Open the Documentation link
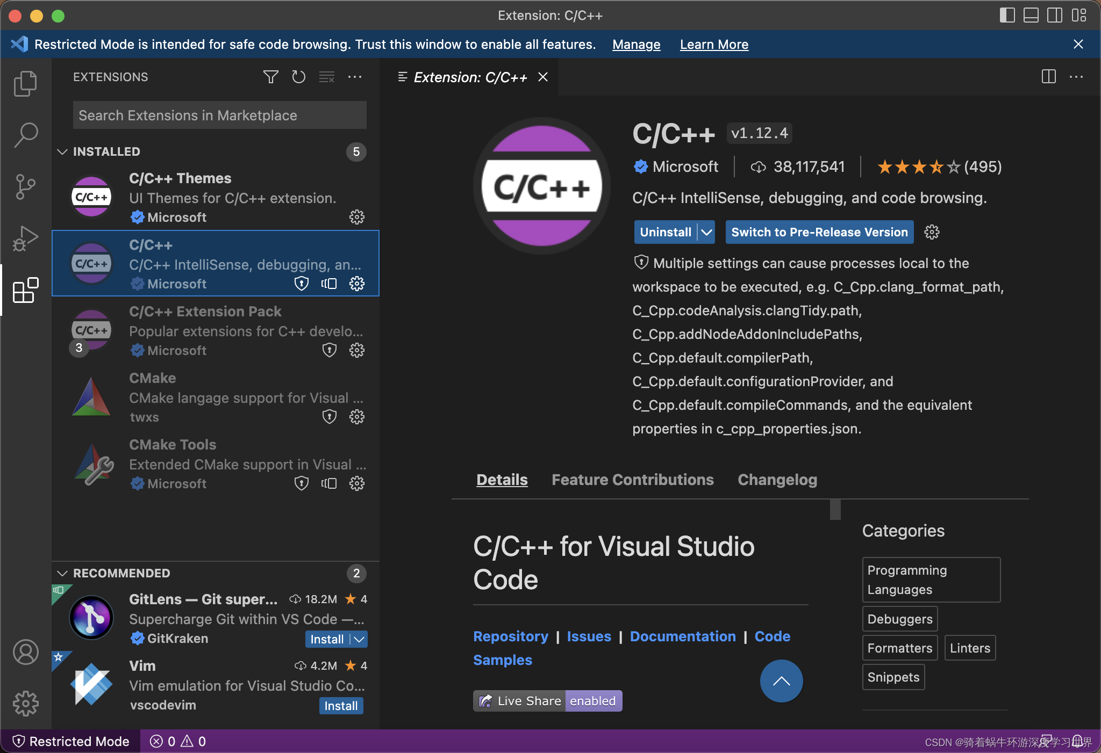1101x753 pixels. pyautogui.click(x=683, y=636)
